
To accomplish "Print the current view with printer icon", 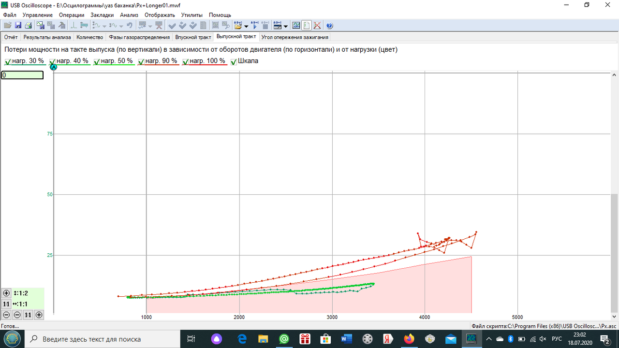I will 29,25.
